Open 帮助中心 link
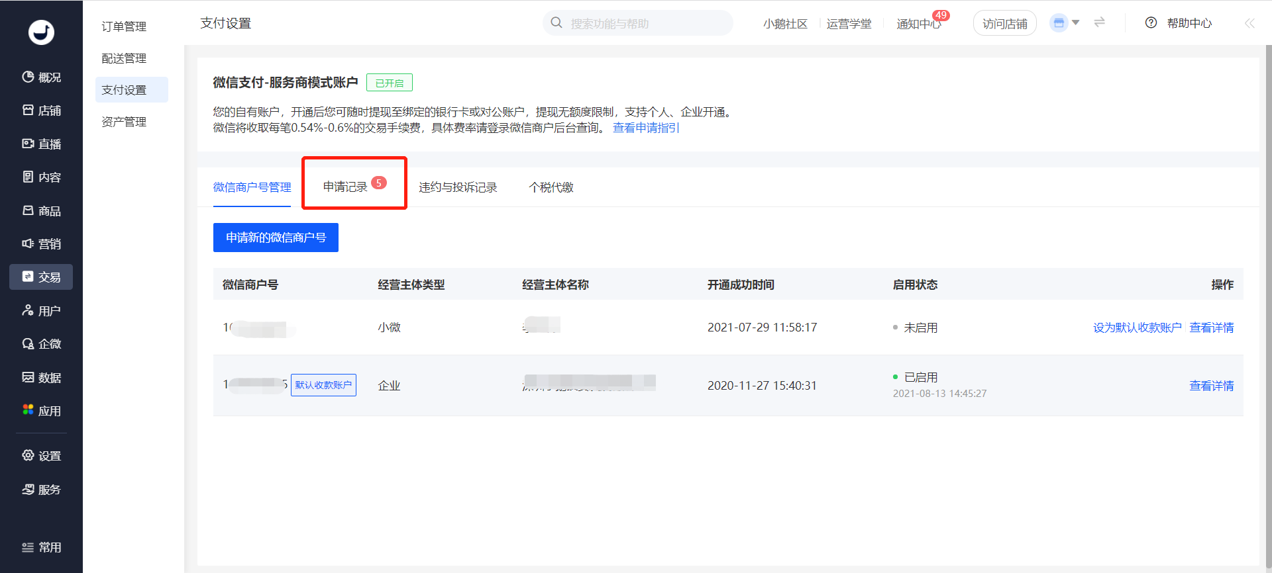 1189,23
